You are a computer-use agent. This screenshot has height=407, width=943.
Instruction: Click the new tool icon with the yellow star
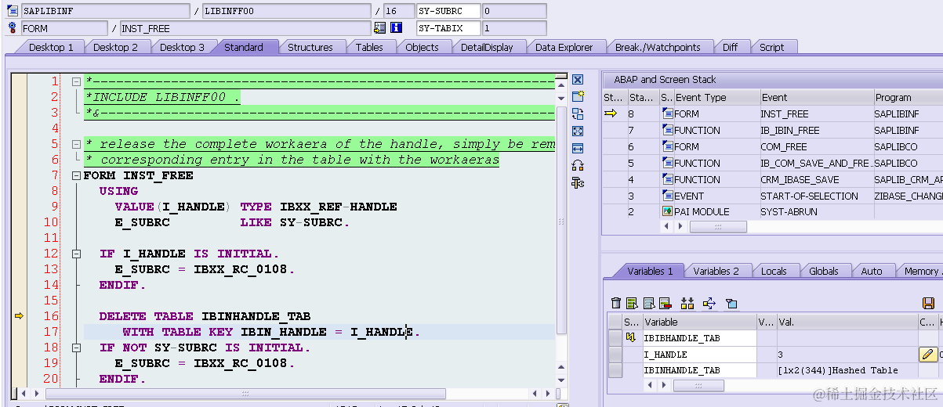[x=578, y=96]
